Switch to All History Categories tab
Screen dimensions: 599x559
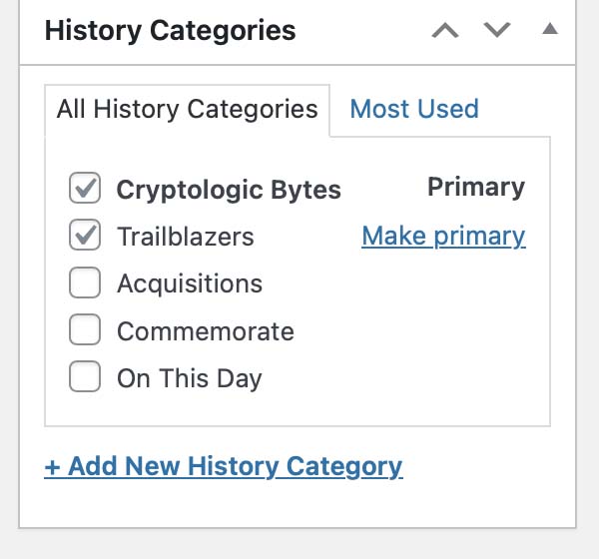[x=187, y=109]
